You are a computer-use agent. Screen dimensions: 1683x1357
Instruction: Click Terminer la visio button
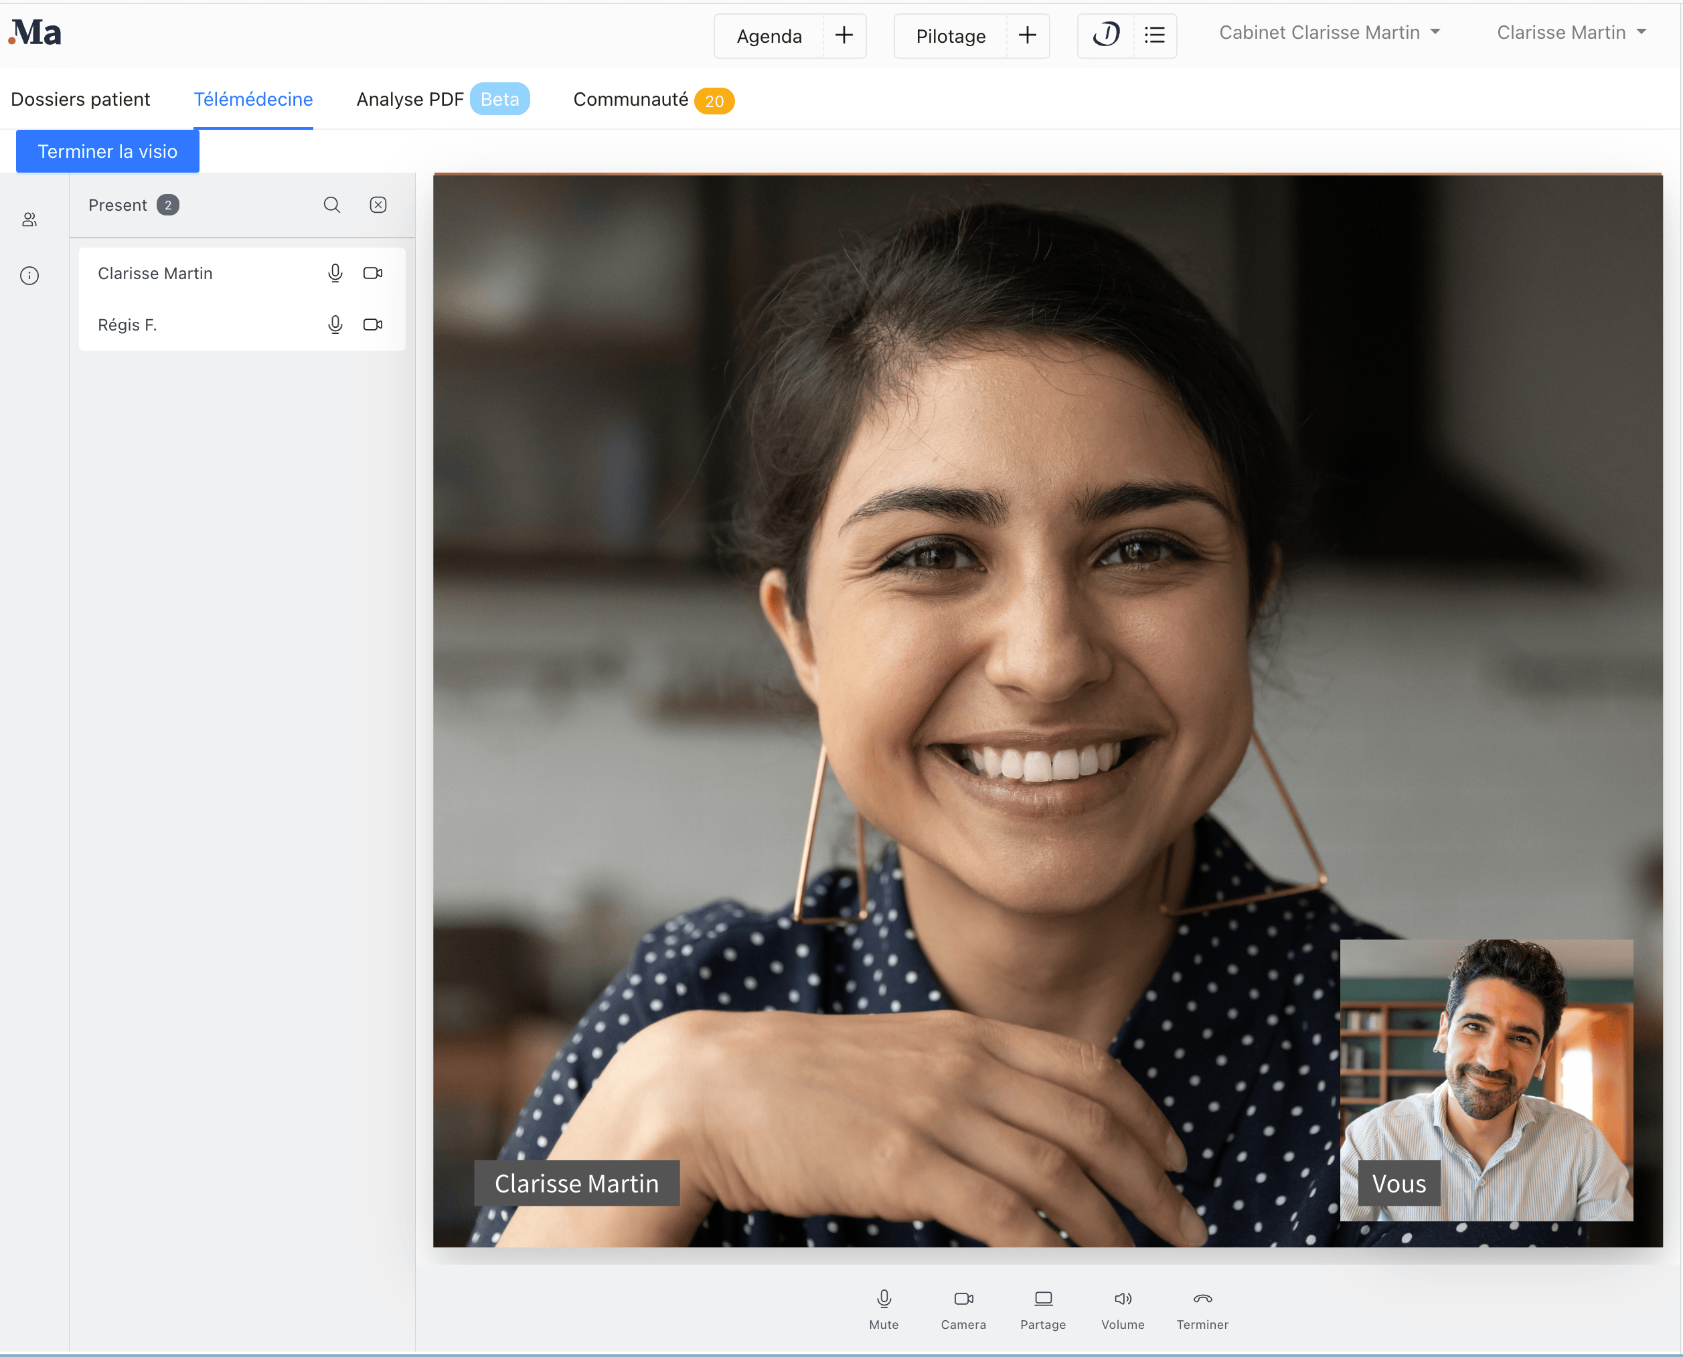pos(108,151)
